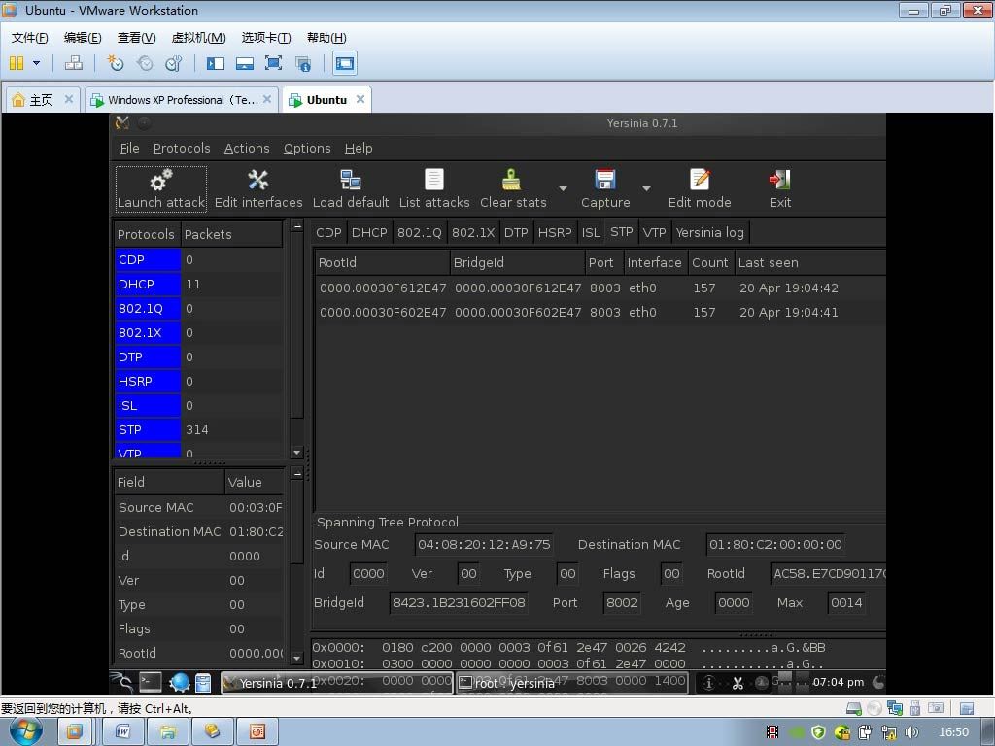Select HSRP row in protocols list
This screenshot has height=746, width=995.
coord(198,381)
